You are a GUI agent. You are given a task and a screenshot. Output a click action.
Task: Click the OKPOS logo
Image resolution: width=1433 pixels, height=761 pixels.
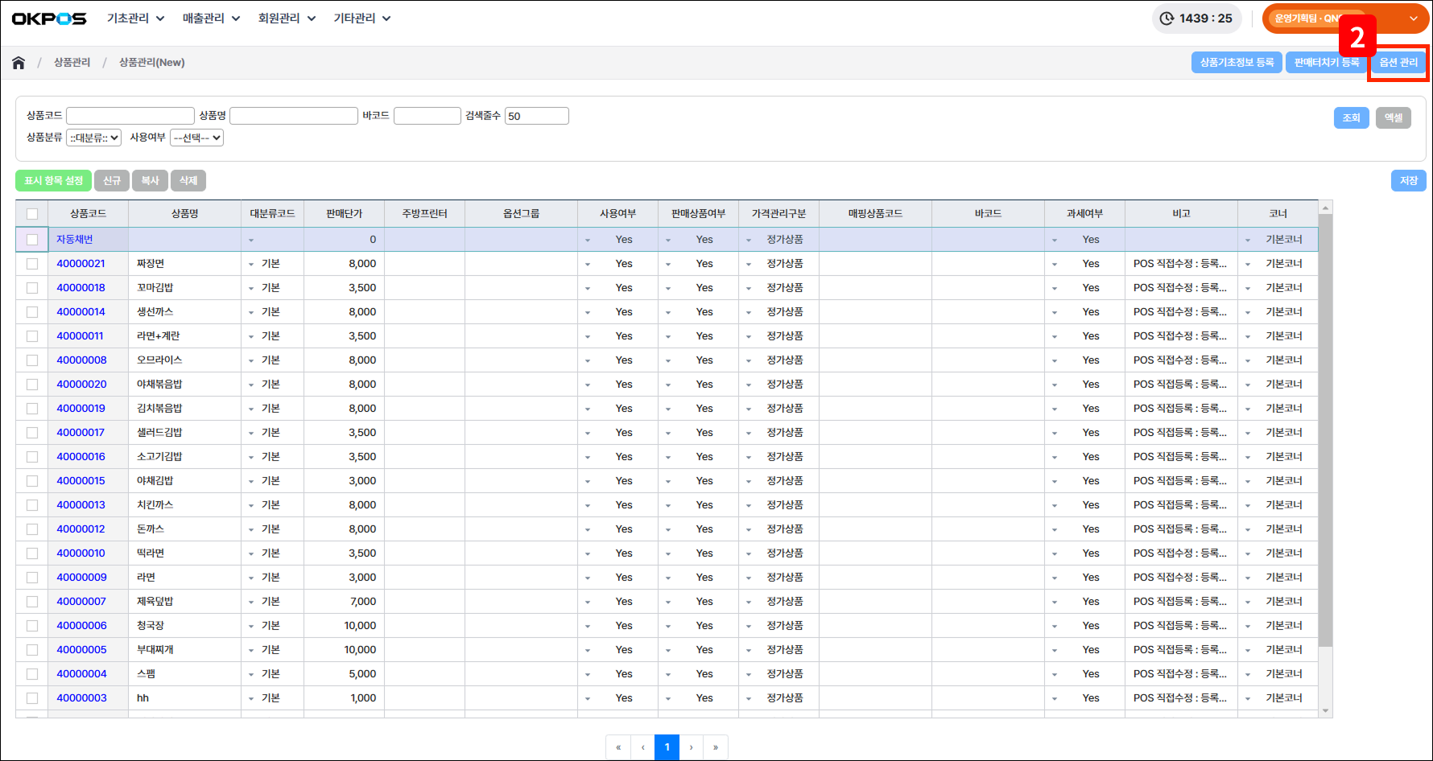pos(49,19)
